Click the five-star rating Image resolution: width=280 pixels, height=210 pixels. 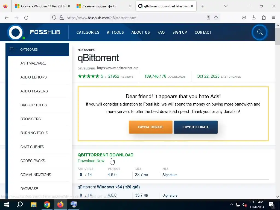[88, 76]
